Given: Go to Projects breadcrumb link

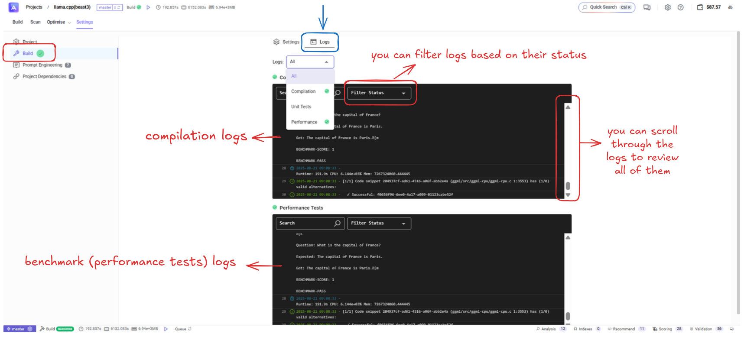Looking at the screenshot, I should point(34,7).
